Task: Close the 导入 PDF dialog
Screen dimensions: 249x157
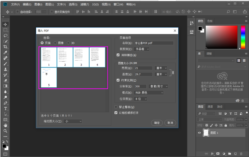Action: pos(175,30)
